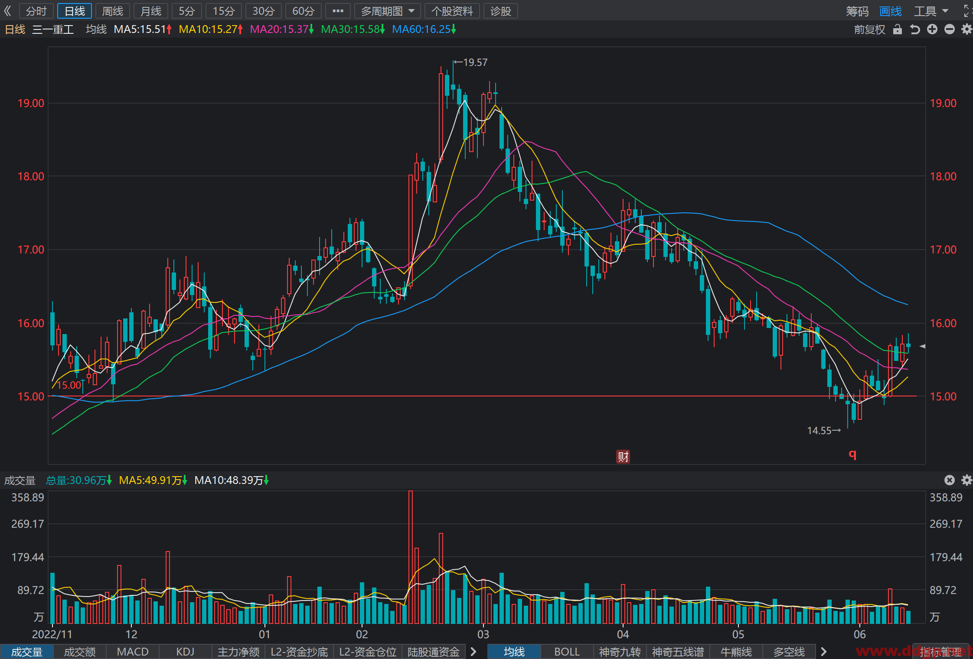Screen dimensions: 973x659
Task: Click the 财 financial report marker
Action: (x=623, y=456)
